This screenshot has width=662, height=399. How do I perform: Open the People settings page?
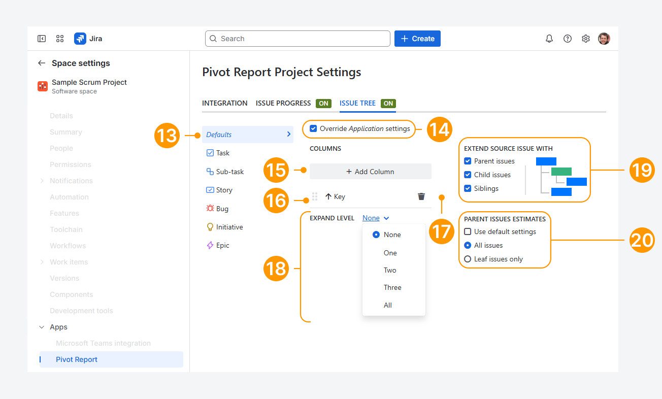pyautogui.click(x=61, y=148)
